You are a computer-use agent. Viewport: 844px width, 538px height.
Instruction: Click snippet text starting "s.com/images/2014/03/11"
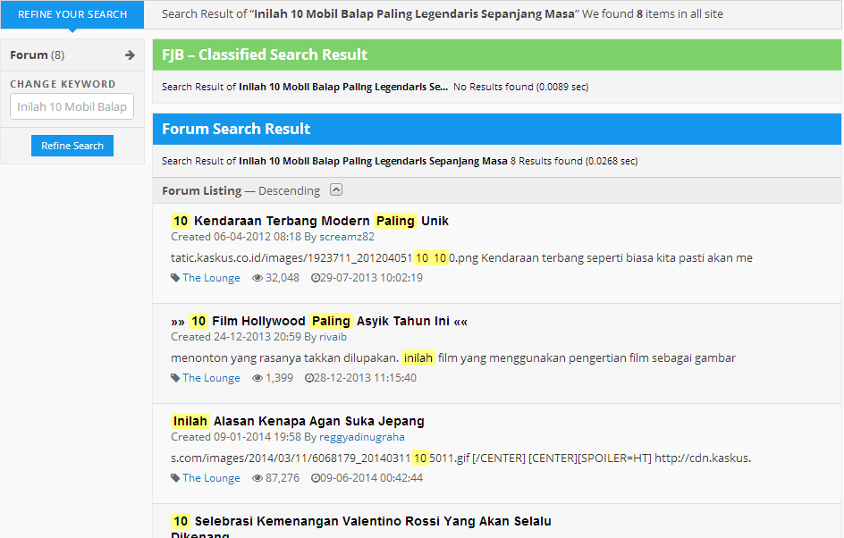pos(460,458)
